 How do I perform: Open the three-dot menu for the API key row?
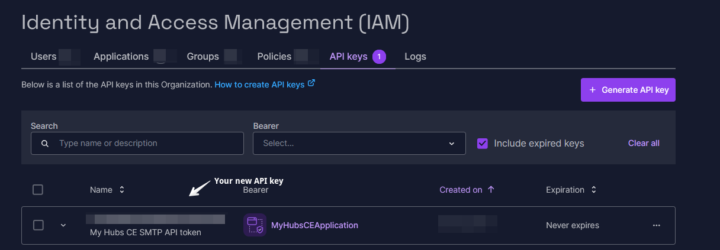[656, 225]
